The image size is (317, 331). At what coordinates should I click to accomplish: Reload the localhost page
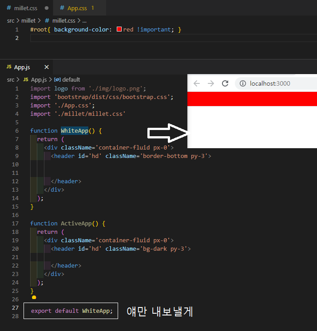(225, 83)
